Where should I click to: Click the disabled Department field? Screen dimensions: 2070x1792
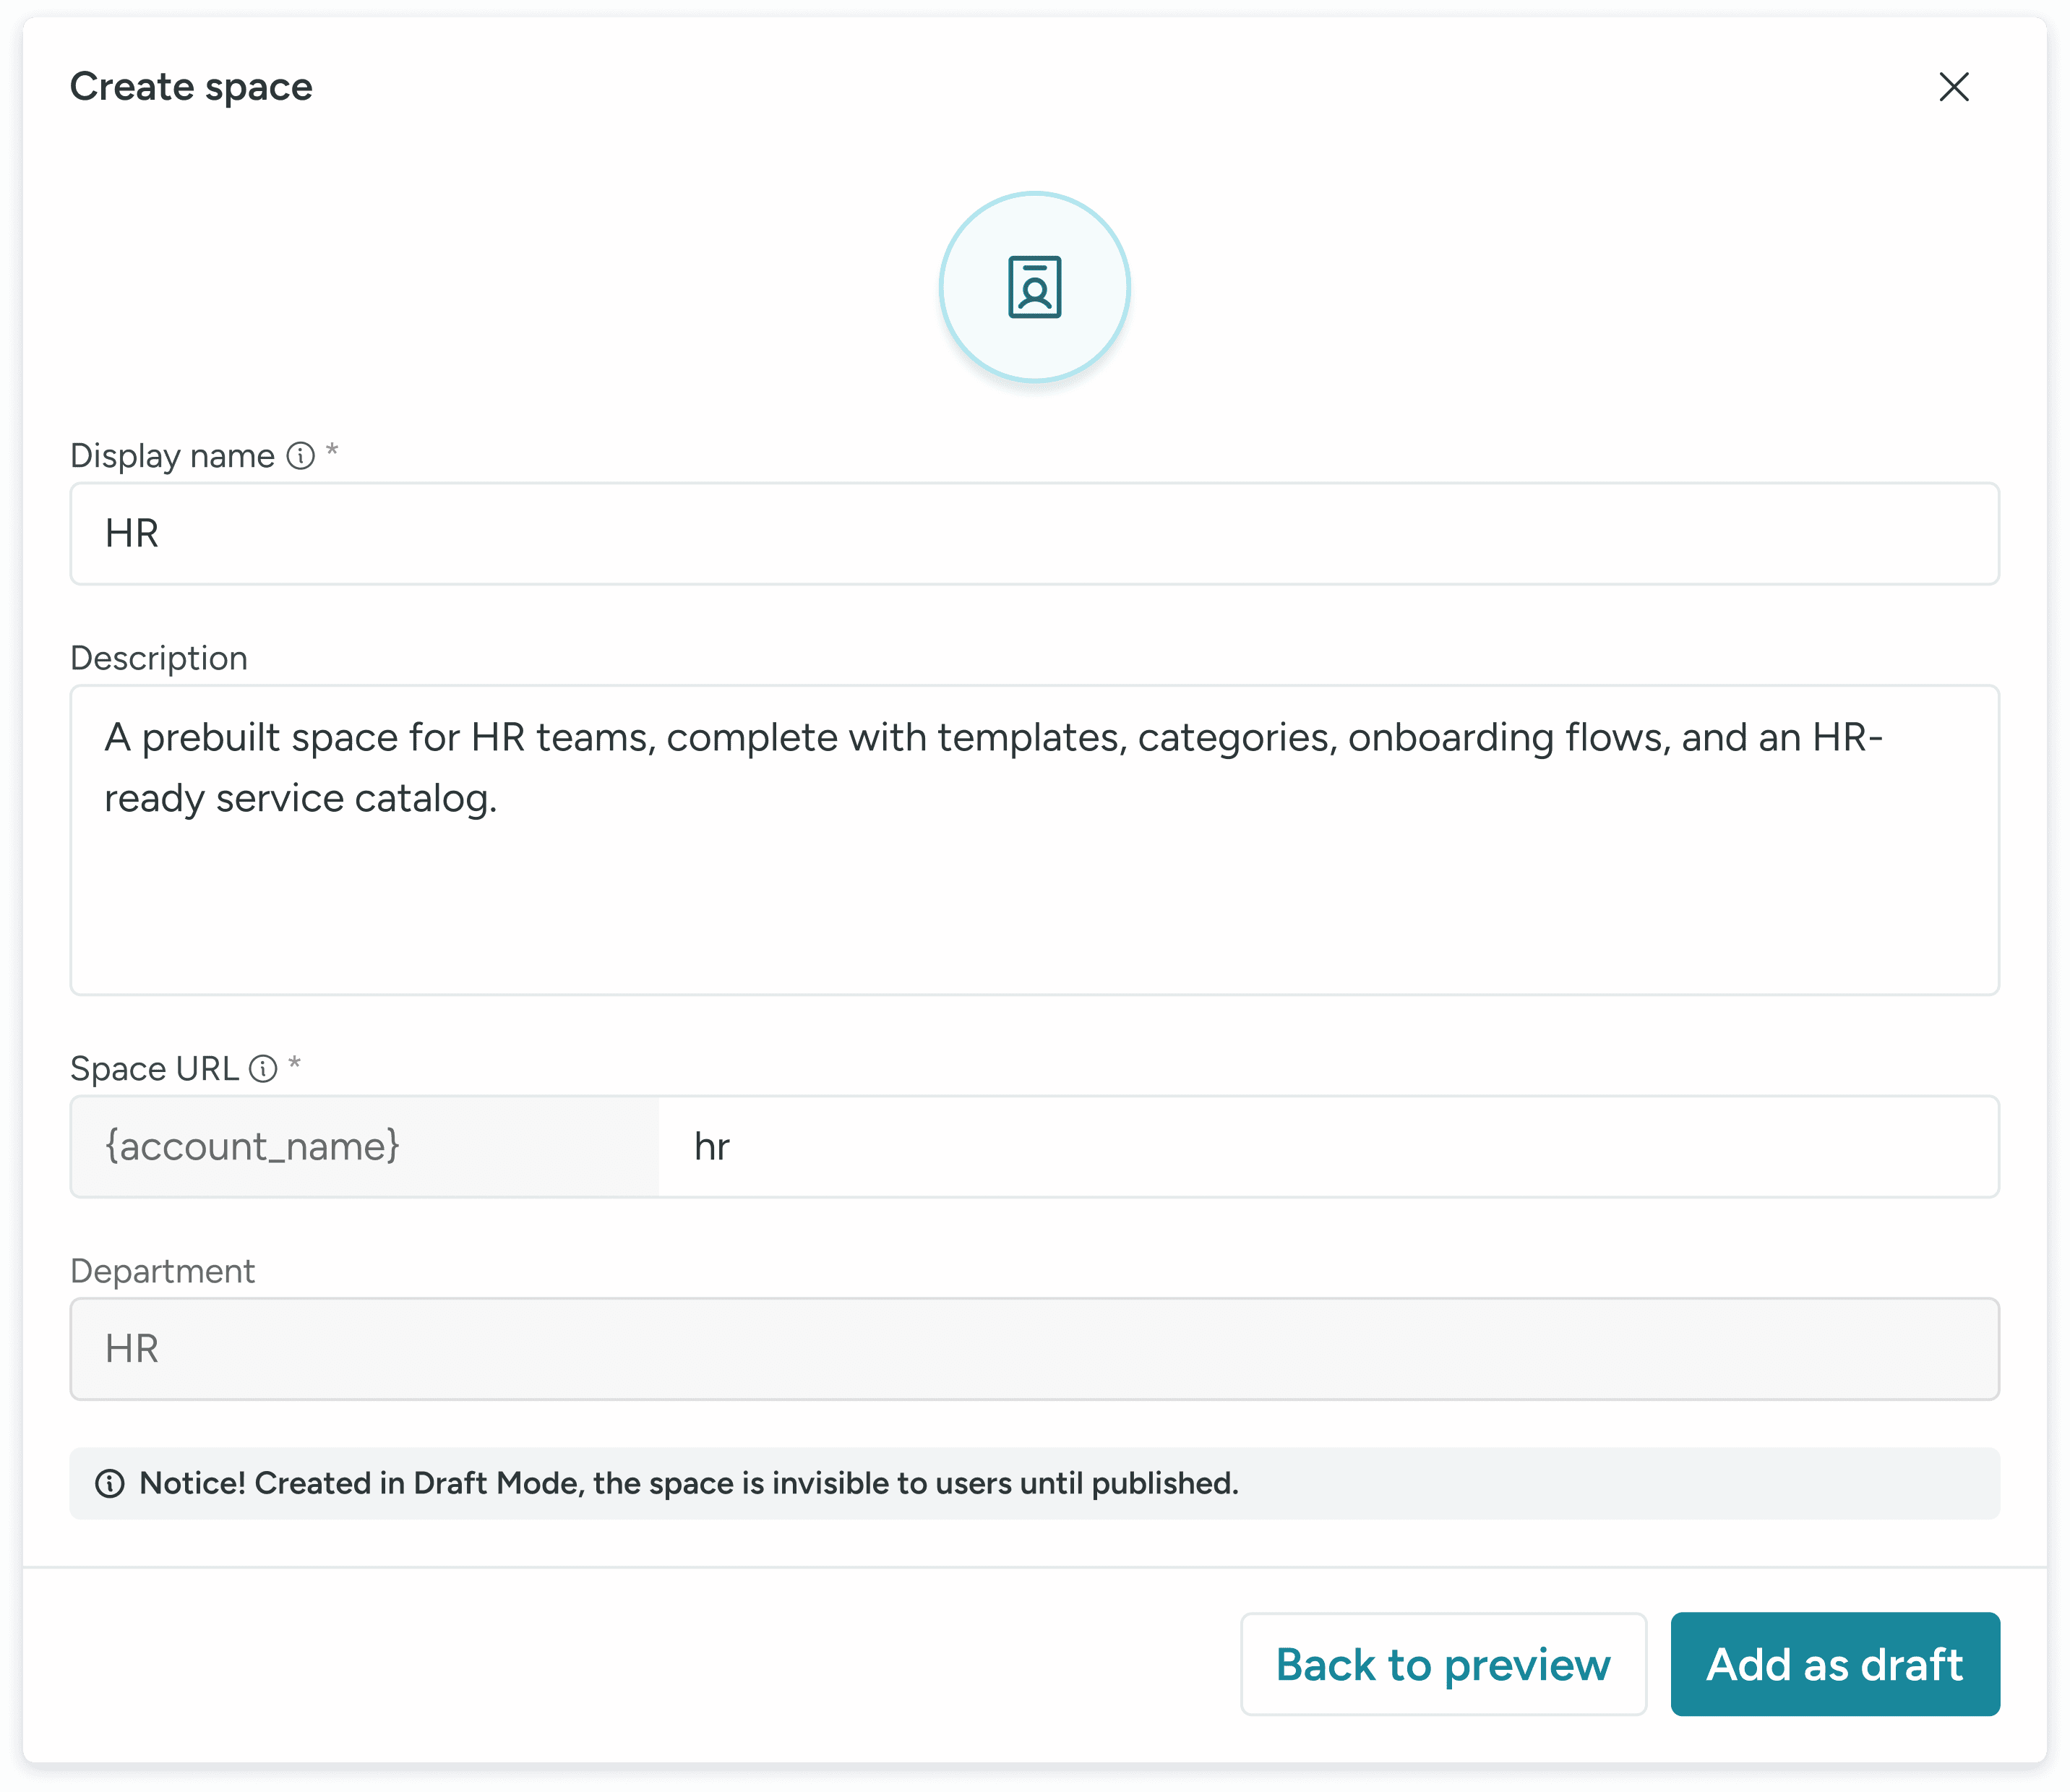coord(1034,1349)
